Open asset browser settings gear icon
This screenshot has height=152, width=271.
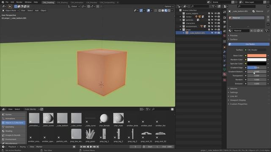pyautogui.click(x=172, y=109)
